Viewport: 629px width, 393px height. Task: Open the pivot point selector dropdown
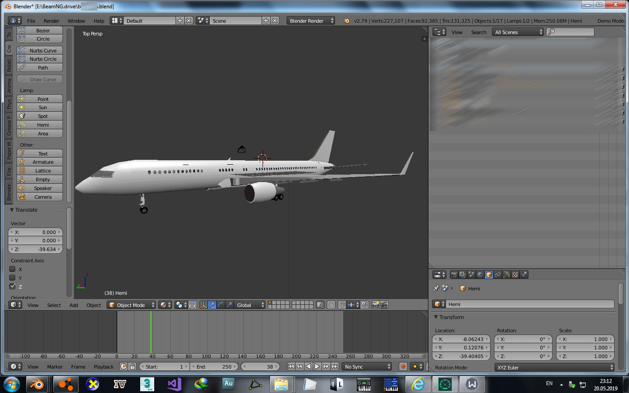pyautogui.click(x=180, y=305)
